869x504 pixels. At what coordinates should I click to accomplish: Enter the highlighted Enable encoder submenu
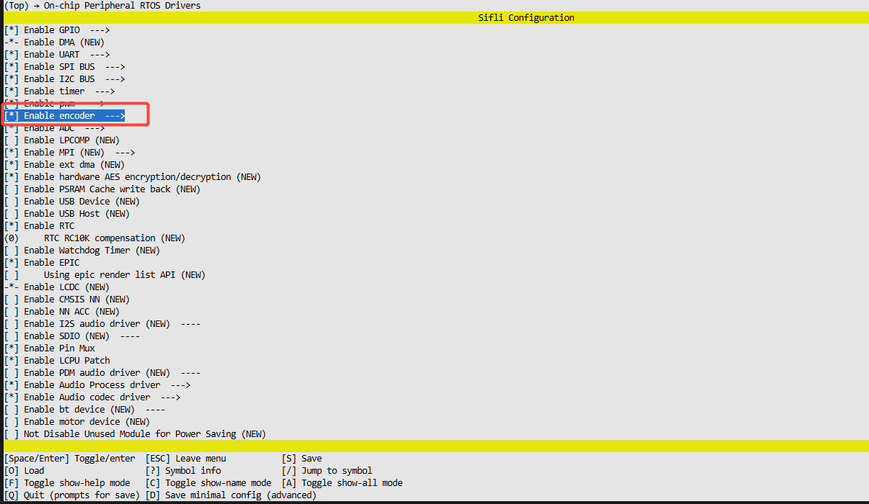(61, 115)
